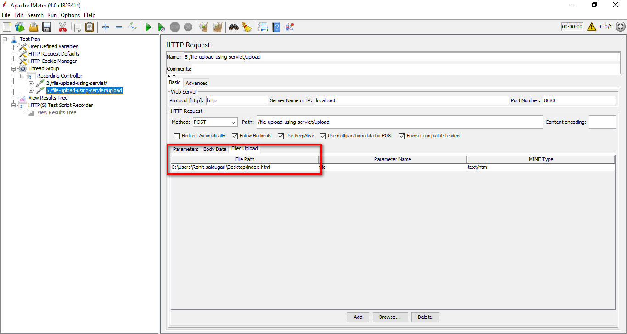Click HTTP Cookie Manager wrench icon
Image resolution: width=627 pixels, height=334 pixels.
[23, 61]
